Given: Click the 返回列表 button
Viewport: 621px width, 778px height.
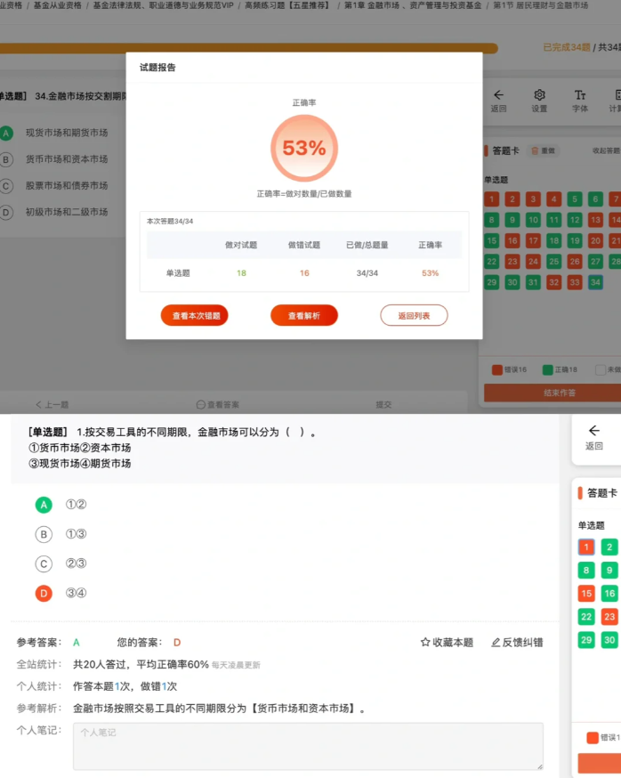Looking at the screenshot, I should coord(415,316).
